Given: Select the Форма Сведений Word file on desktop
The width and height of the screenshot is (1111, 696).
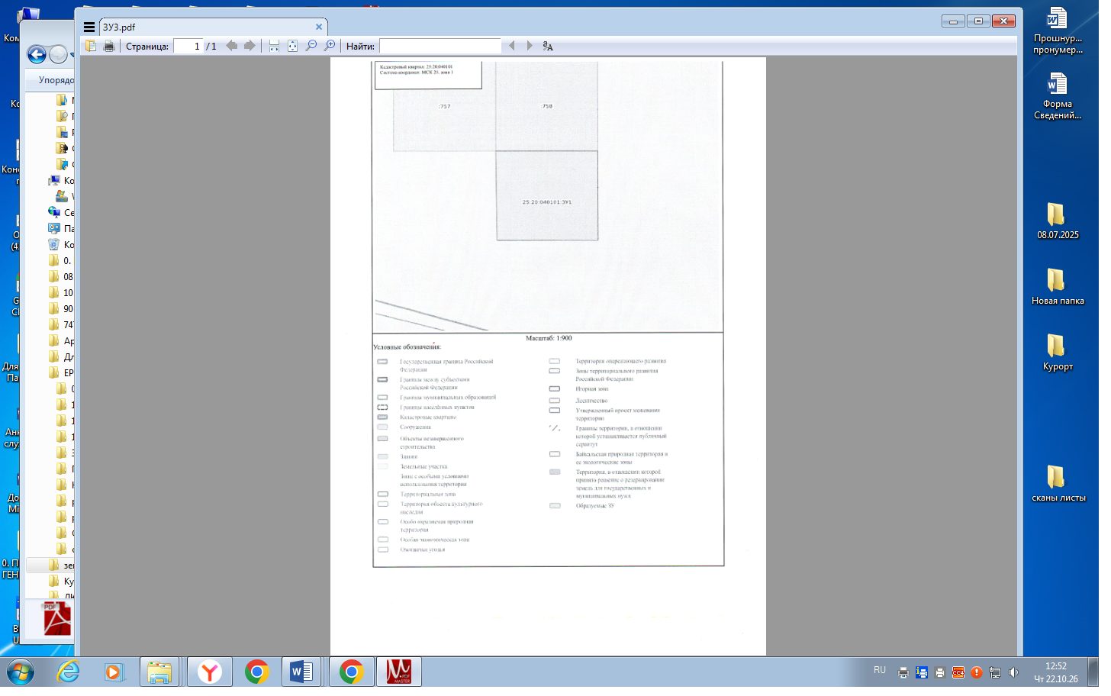Looking at the screenshot, I should point(1058,96).
